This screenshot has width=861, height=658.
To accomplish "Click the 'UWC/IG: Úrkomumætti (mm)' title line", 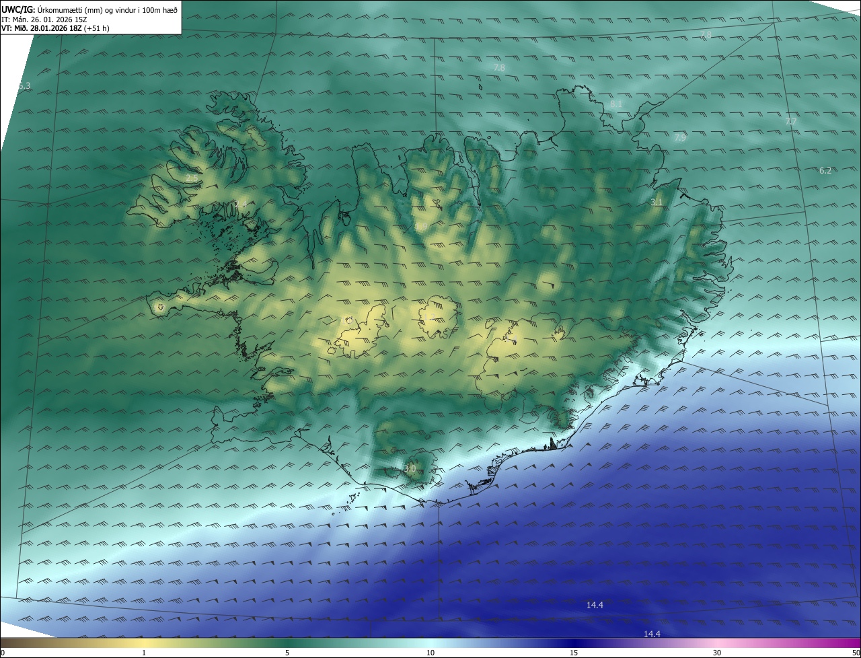I will (x=89, y=9).
